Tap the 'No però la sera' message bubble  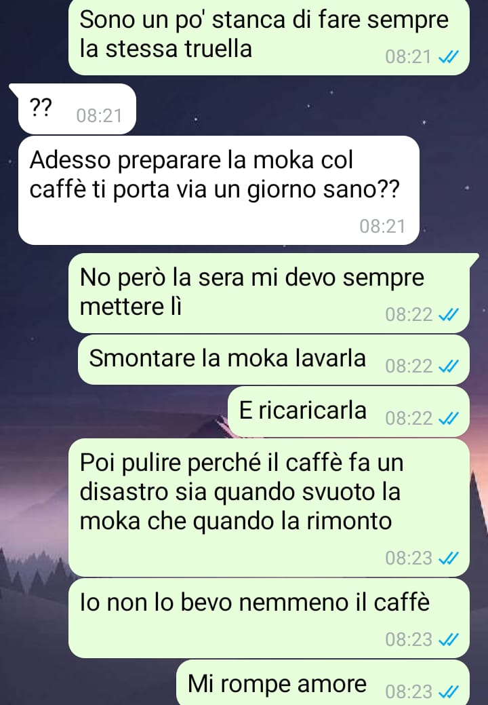point(269,293)
